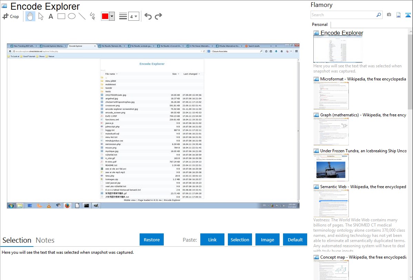
Task: Toggle the hand pan tool
Action: point(30,16)
